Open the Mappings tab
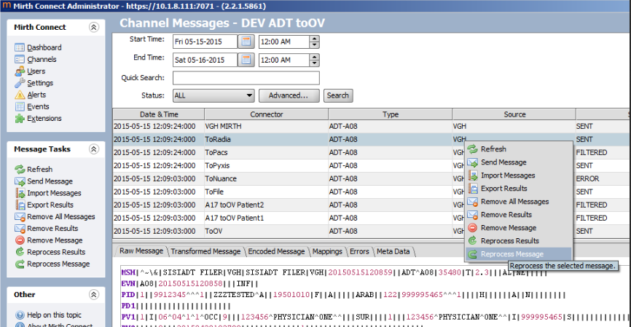Viewport: 631px width, 327px height. tap(327, 251)
